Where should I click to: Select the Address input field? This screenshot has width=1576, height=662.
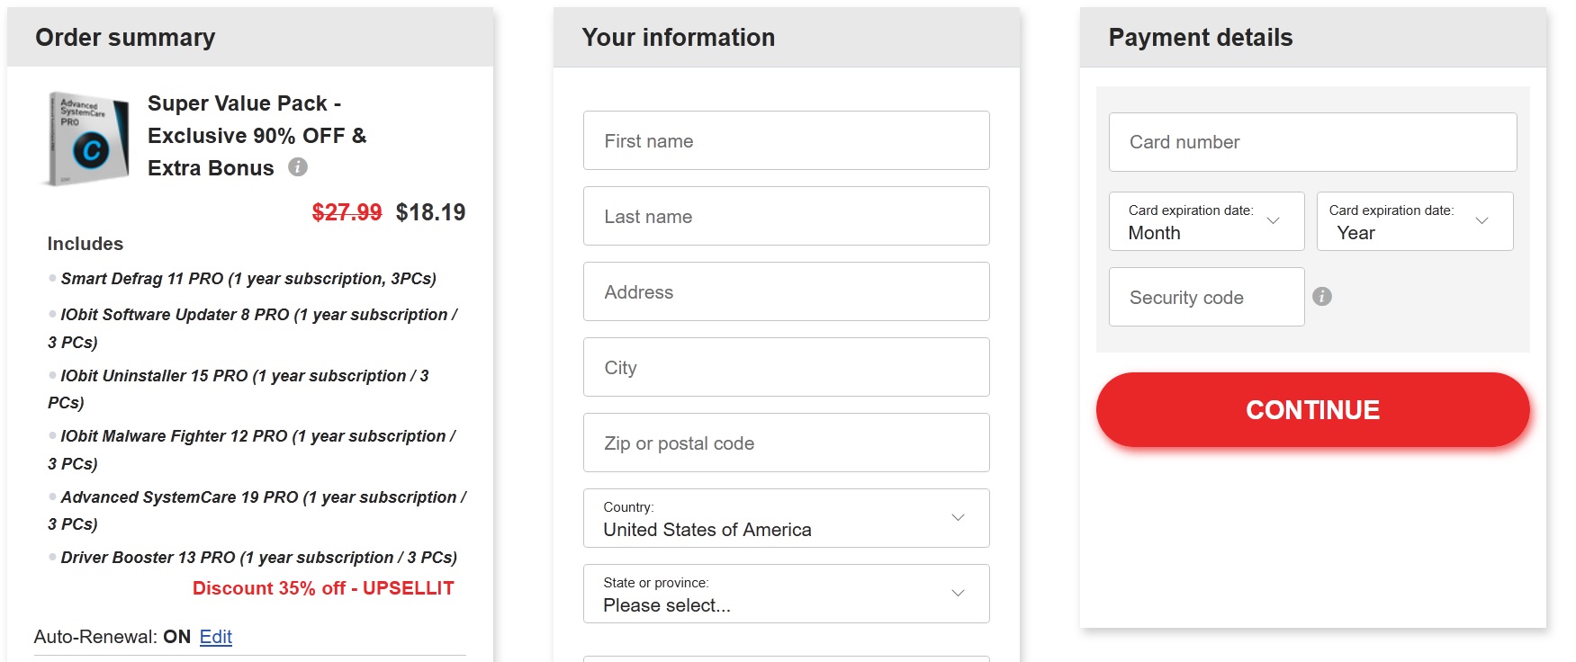pos(785,291)
